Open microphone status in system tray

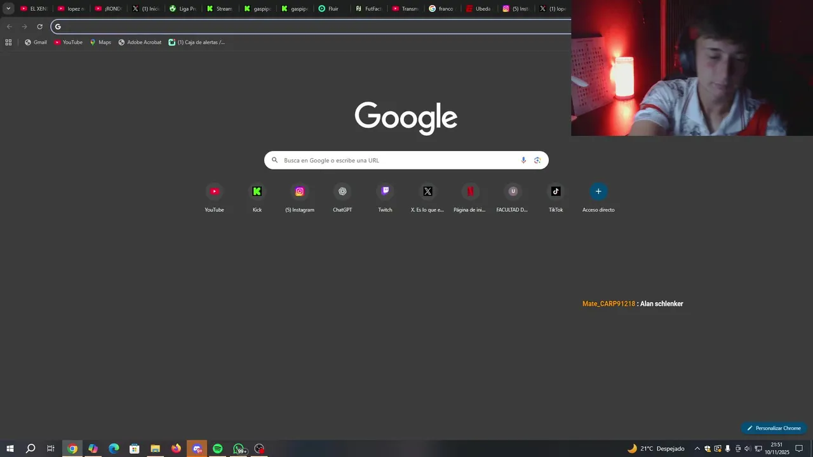(727, 449)
